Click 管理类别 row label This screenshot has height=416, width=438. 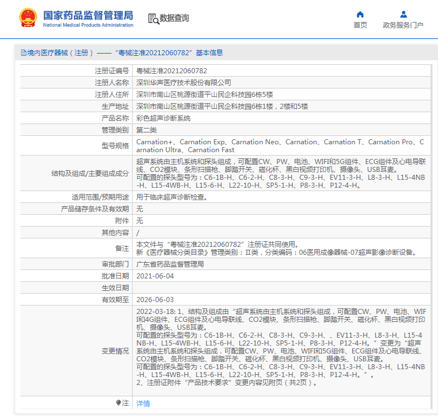coord(115,130)
